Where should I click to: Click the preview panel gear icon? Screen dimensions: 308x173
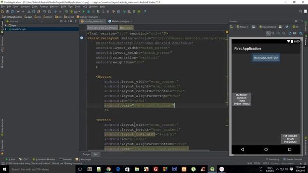click(x=296, y=21)
